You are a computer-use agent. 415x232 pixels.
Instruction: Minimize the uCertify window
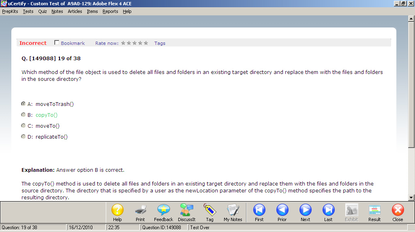[x=396, y=3]
